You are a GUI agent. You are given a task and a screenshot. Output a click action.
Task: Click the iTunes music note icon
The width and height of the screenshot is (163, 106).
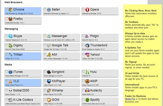[10, 72]
